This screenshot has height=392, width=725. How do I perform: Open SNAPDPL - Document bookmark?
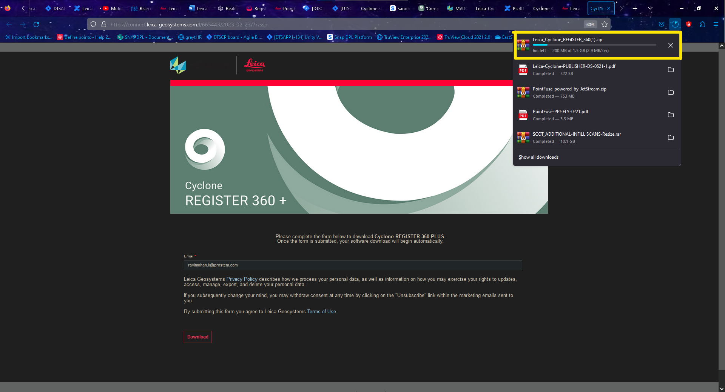click(x=145, y=37)
